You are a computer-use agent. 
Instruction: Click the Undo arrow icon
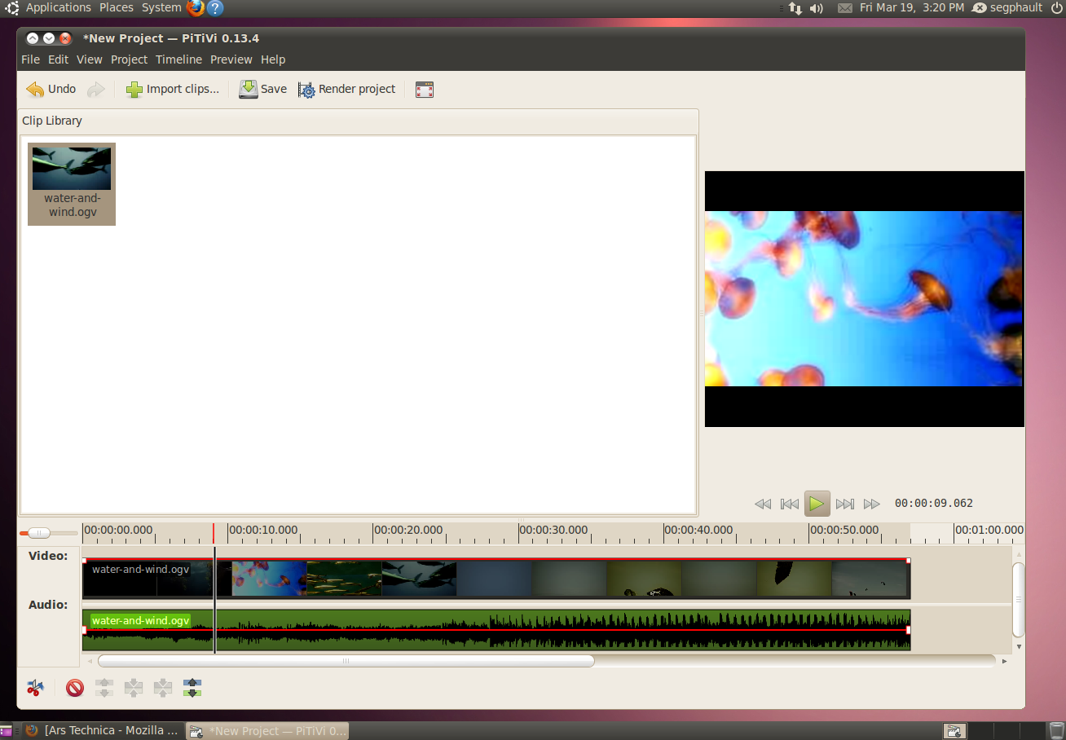click(35, 90)
